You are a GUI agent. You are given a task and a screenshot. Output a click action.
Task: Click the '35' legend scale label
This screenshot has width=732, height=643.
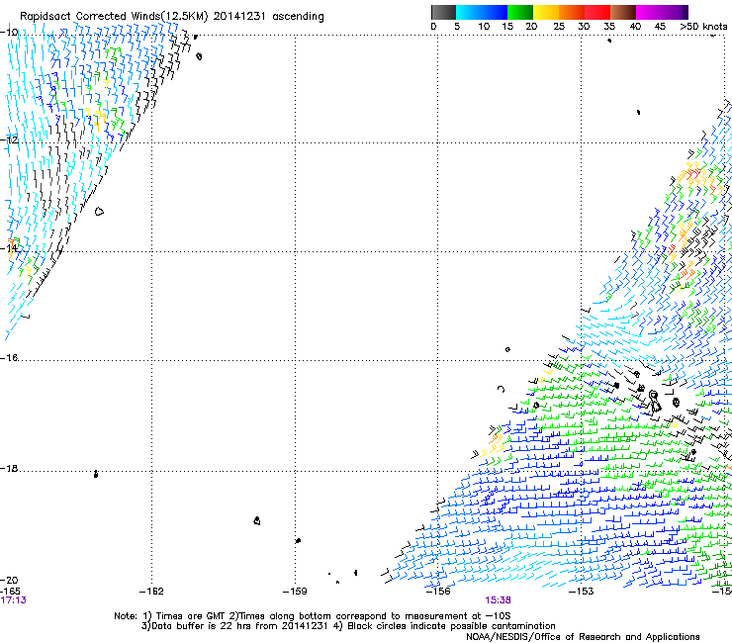click(x=609, y=27)
